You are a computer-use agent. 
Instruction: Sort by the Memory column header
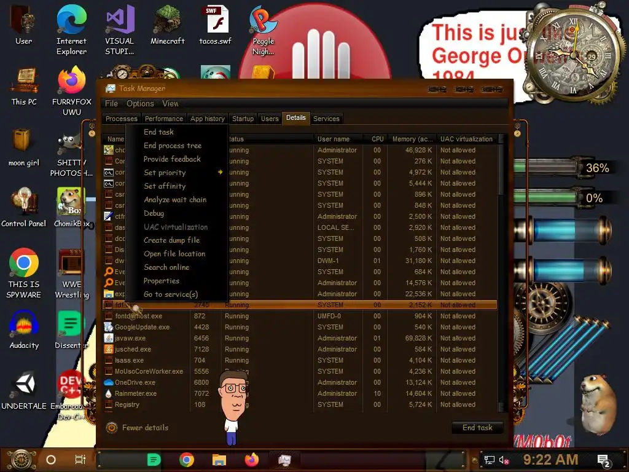click(412, 140)
